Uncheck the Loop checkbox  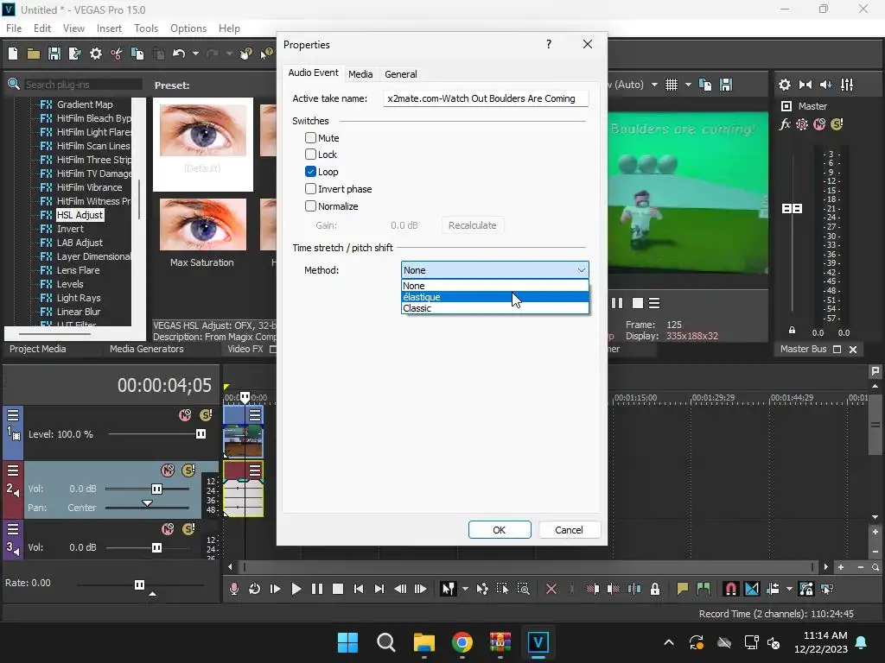310,172
